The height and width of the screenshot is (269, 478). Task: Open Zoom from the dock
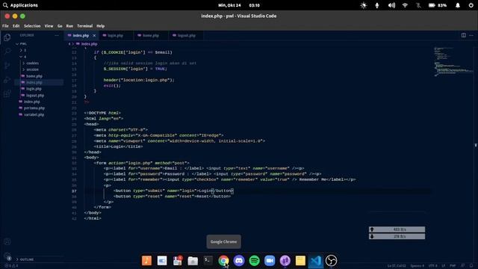(270, 261)
